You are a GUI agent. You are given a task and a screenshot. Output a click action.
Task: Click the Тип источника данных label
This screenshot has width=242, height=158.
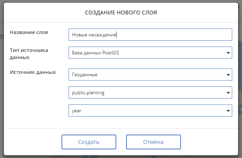coord(29,54)
